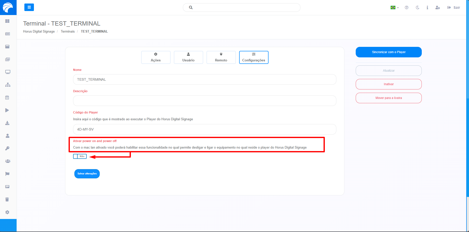Open the sitemap hierarchy icon in sidebar

(8, 85)
